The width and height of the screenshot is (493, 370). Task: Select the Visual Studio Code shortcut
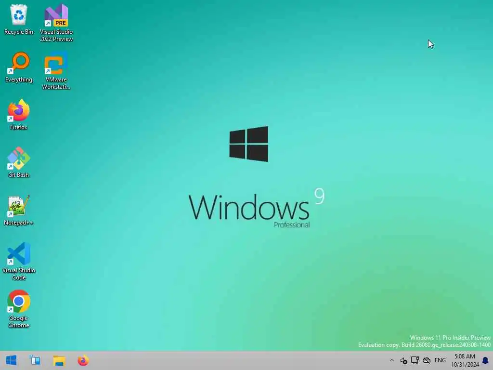(x=19, y=261)
